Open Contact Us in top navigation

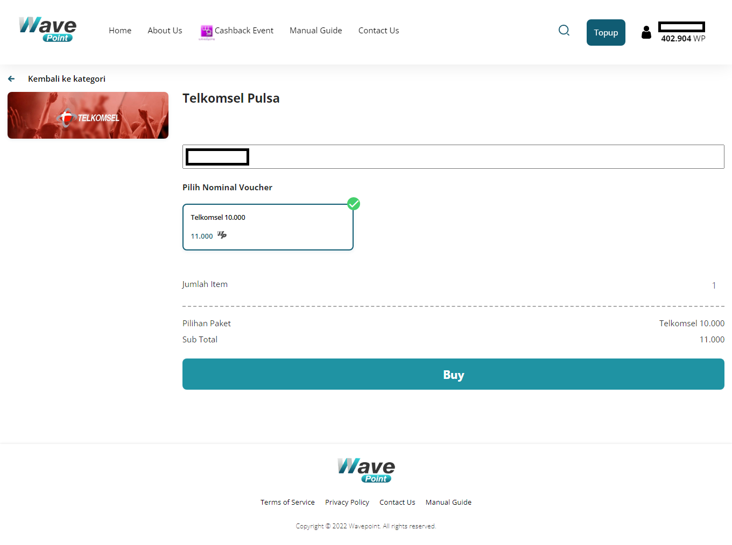378,31
